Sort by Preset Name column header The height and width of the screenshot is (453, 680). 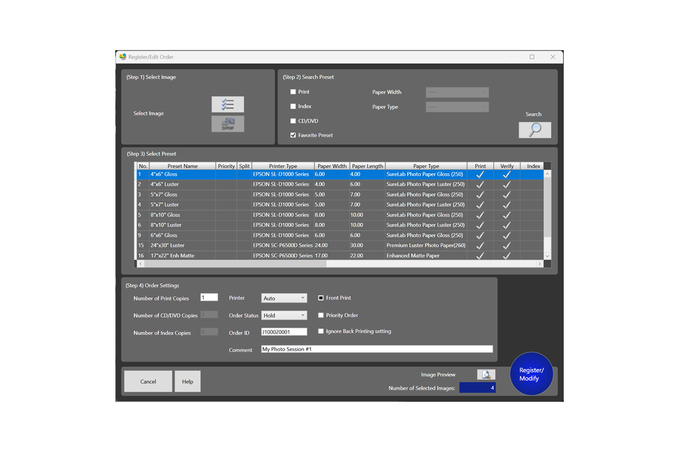tap(182, 166)
